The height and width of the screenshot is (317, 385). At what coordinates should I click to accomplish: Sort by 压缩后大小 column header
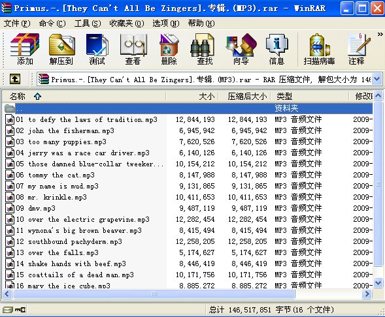pos(244,97)
